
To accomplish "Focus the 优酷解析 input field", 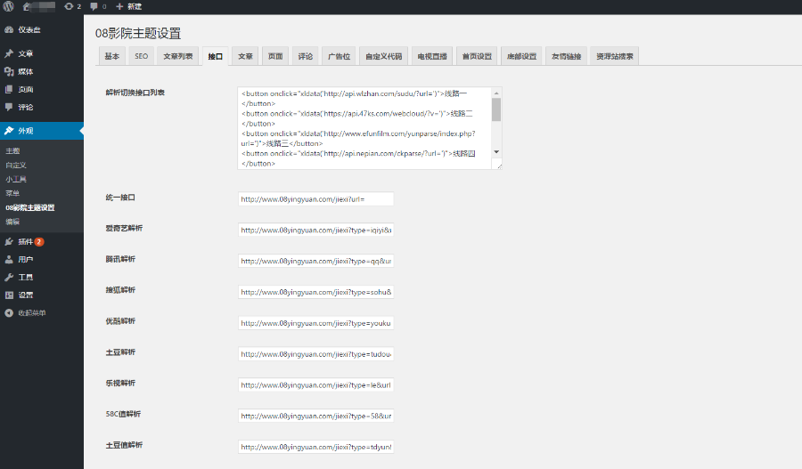I will (315, 323).
